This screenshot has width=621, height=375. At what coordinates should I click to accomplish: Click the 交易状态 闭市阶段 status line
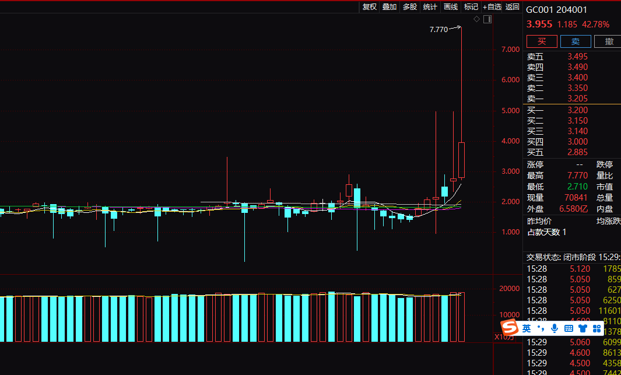[573, 257]
